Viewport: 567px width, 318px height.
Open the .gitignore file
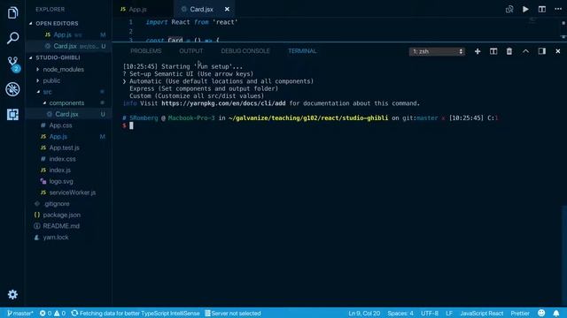(57, 203)
